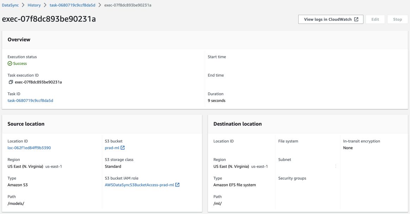The image size is (410, 214).
Task: Click the In-transit encryption value 'None'
Action: [x=348, y=148]
